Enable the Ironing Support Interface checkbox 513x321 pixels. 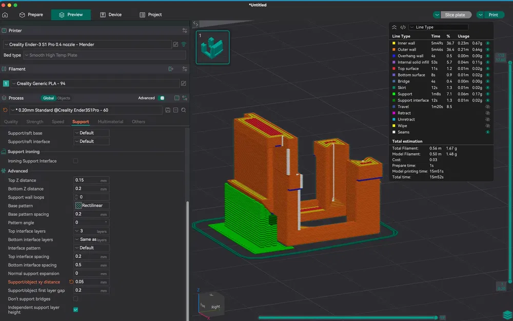pos(75,161)
